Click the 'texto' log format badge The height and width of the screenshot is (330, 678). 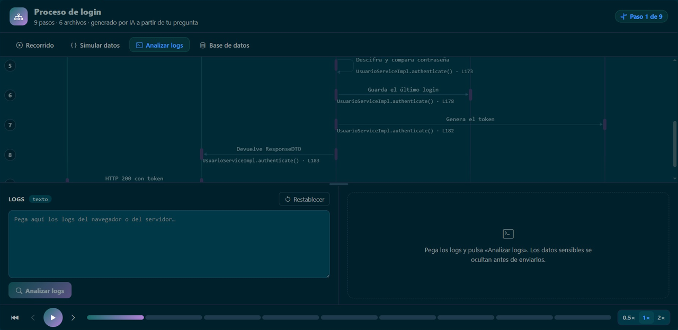click(40, 199)
